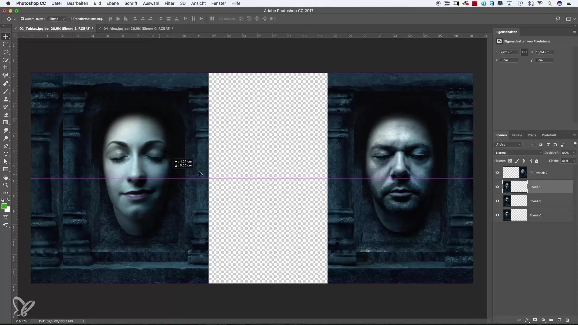Select the Eyedropper tool
The image size is (578, 325).
6,76
